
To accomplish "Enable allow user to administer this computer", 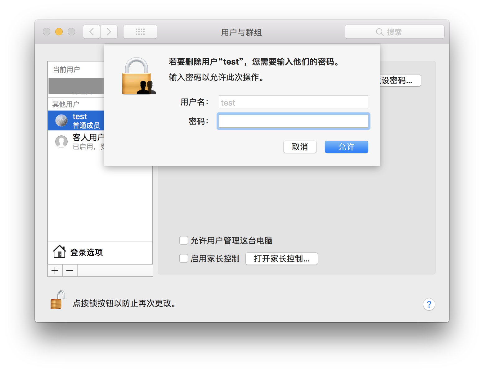I will click(x=184, y=240).
